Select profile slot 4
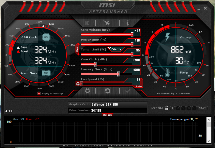The width and height of the screenshot is (215, 148). click(x=189, y=108)
